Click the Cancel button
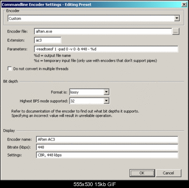The height and width of the screenshot is (188, 189). (168, 173)
